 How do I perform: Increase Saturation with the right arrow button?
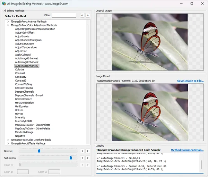coord(88,158)
